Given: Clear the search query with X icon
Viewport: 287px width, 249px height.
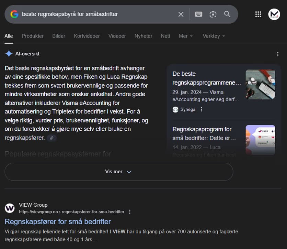Looking at the screenshot, I should [x=181, y=14].
